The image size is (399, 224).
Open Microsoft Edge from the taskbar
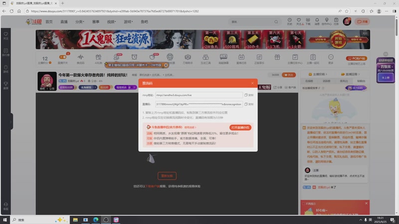[96, 220]
